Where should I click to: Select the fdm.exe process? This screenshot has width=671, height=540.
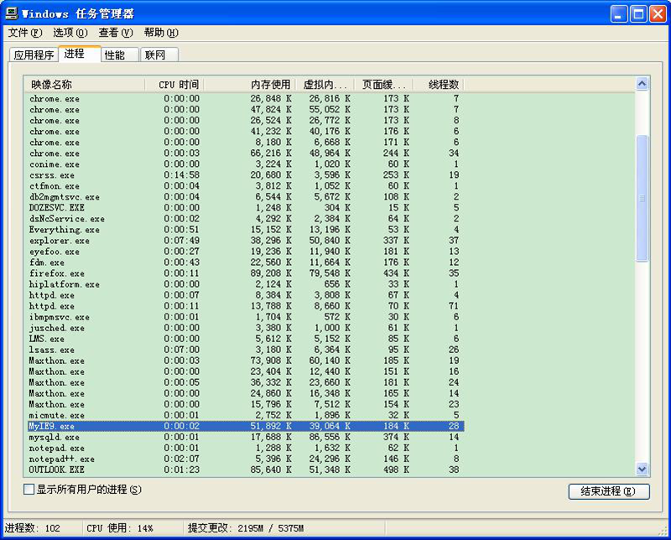[246, 262]
